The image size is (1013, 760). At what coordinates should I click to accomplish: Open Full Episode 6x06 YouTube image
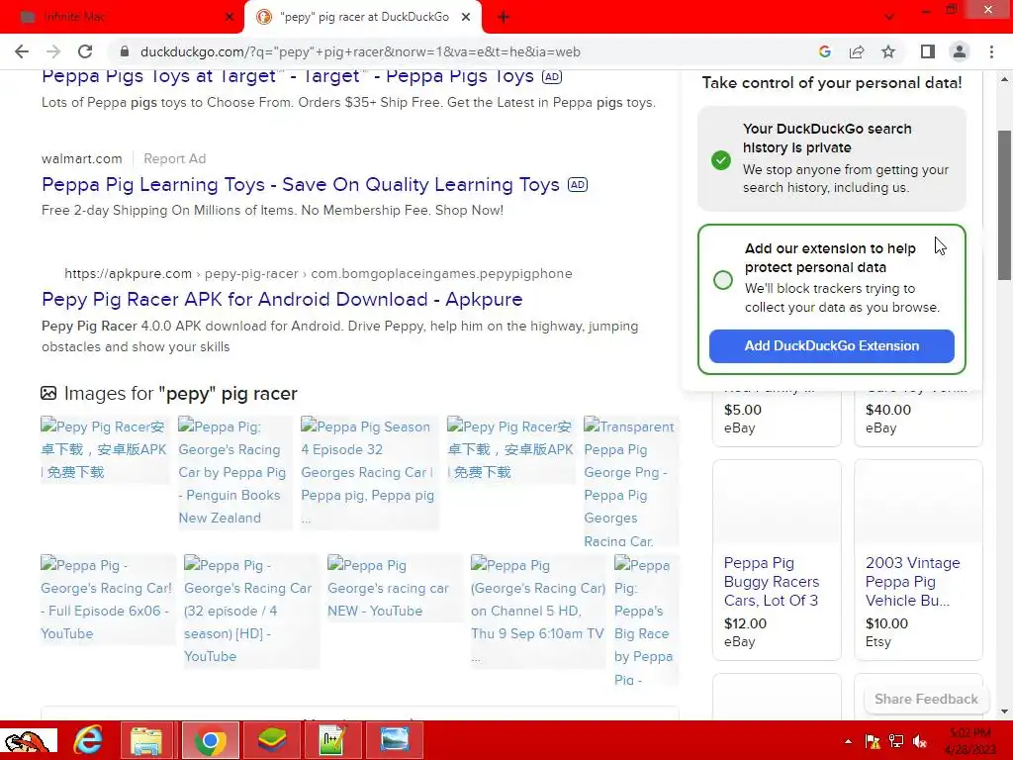(x=107, y=599)
